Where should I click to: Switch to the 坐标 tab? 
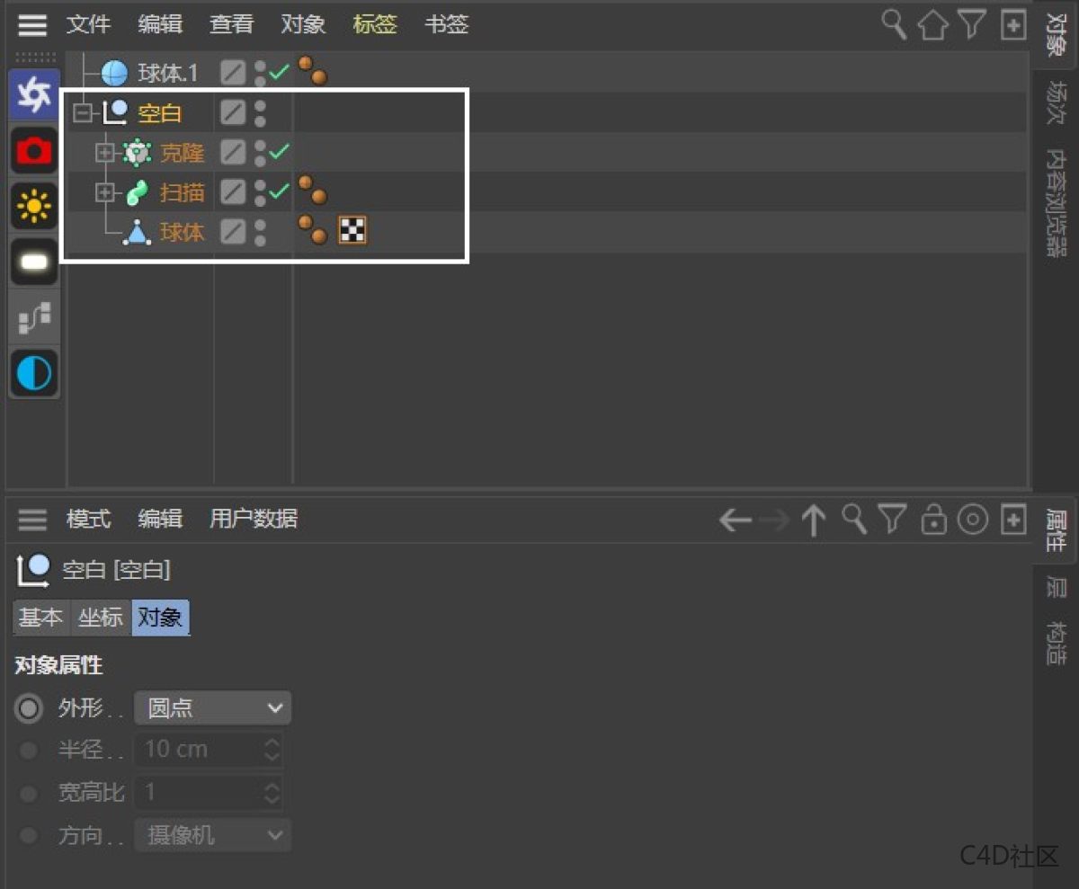[100, 618]
